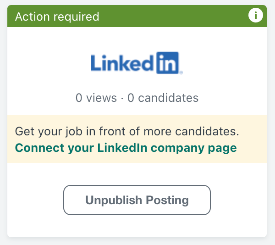Click the separator dot between views and candidates
Image resolution: width=275 pixels, height=245 pixels.
(x=122, y=98)
